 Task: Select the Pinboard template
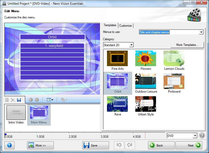pyautogui.click(x=174, y=83)
